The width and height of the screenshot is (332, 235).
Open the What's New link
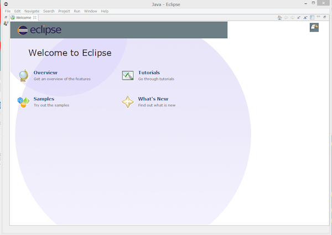[153, 99]
